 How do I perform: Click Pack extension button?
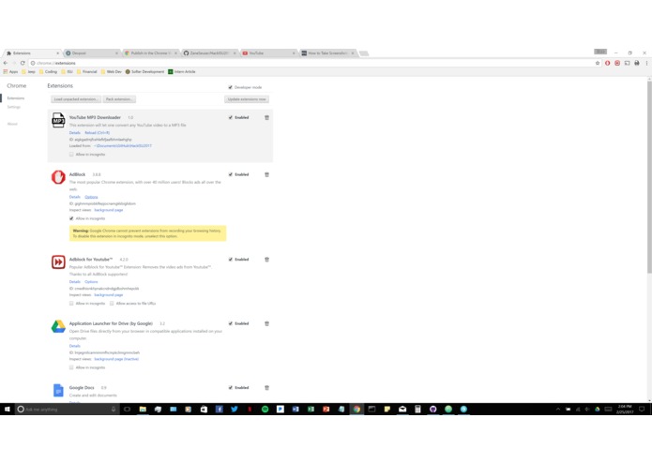(119, 99)
